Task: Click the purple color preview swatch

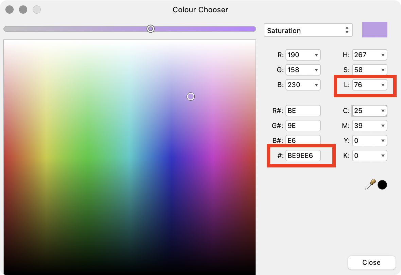Action: coord(375,29)
